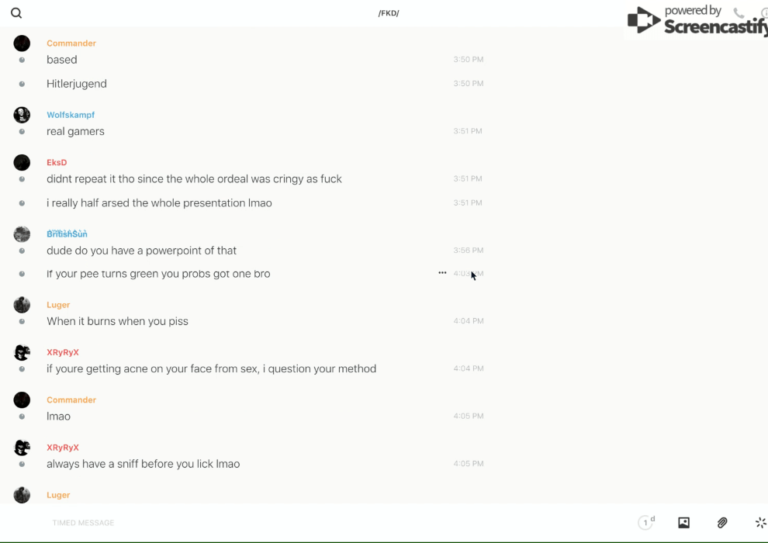Screen dimensions: 768x543
Task: Click the status dot beside "lmao" message
Action: click(22, 417)
